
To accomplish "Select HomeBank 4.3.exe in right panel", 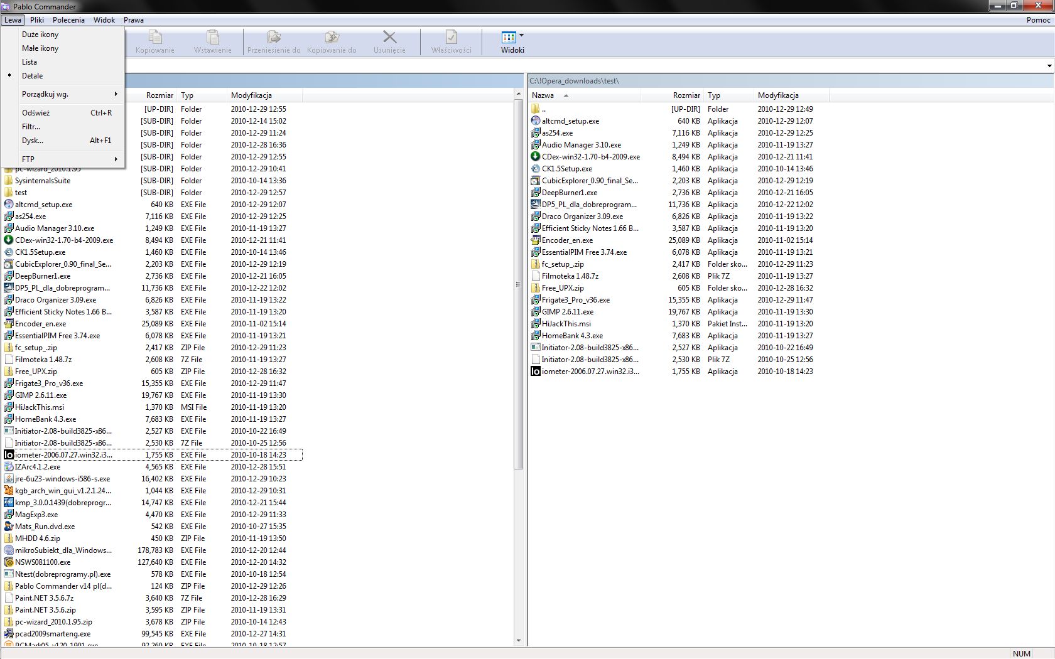I will coord(572,336).
